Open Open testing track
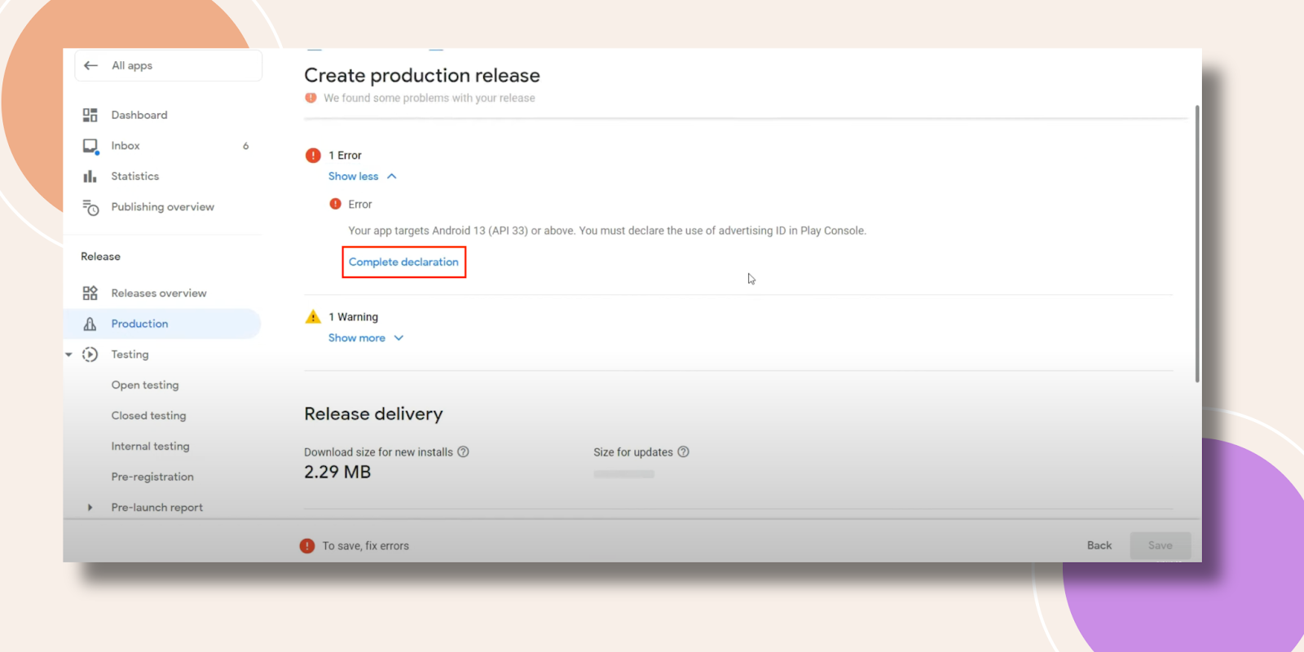 click(145, 385)
